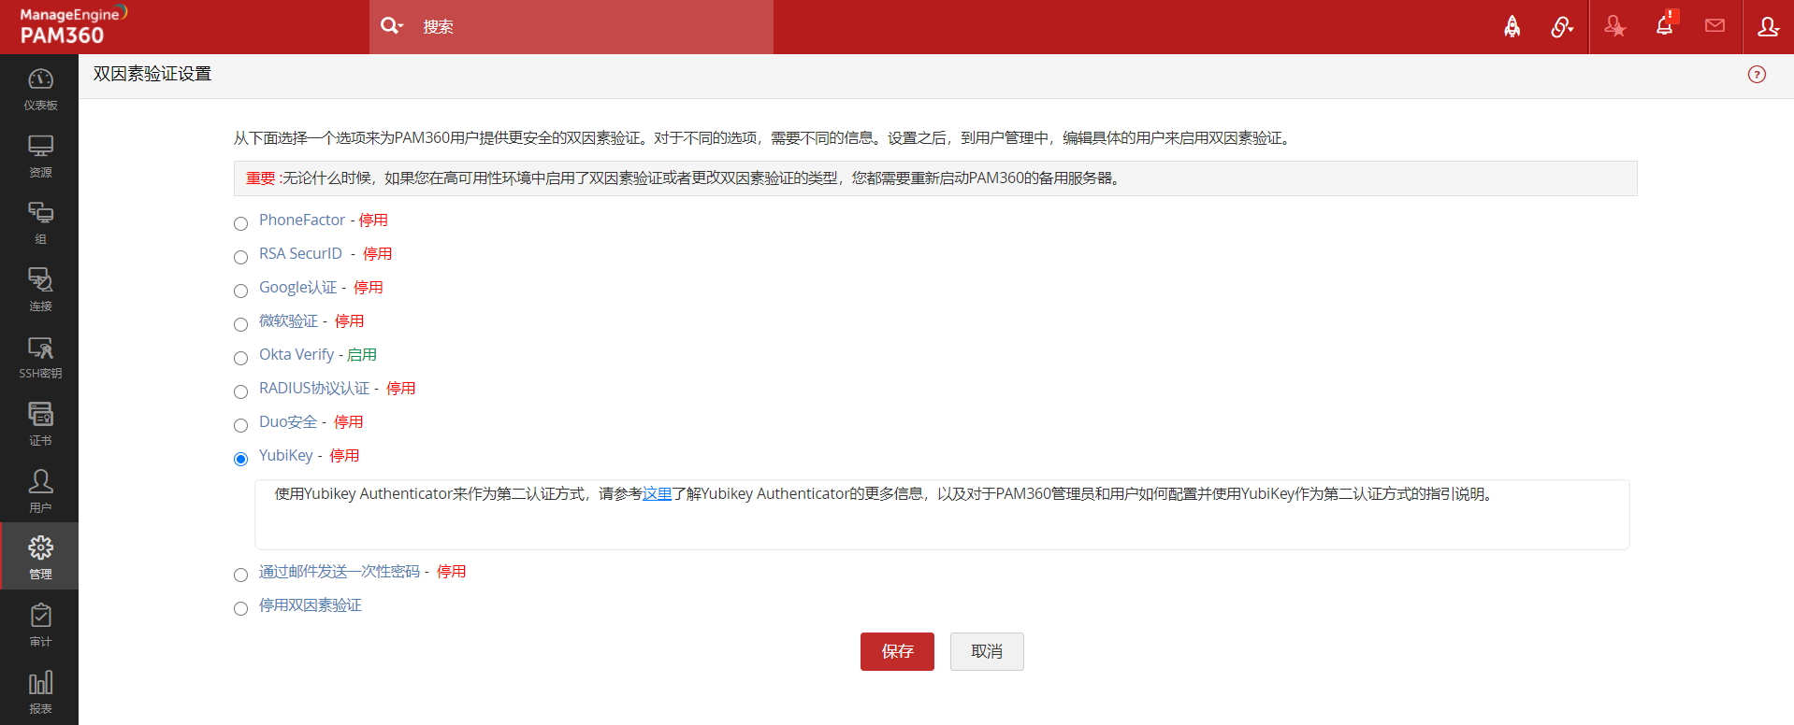Open the 仪表板 dashboard sidebar item
The width and height of the screenshot is (1794, 725).
point(39,89)
